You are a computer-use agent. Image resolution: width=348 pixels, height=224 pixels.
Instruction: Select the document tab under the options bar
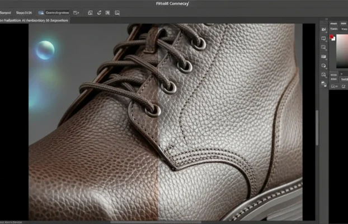click(x=35, y=21)
